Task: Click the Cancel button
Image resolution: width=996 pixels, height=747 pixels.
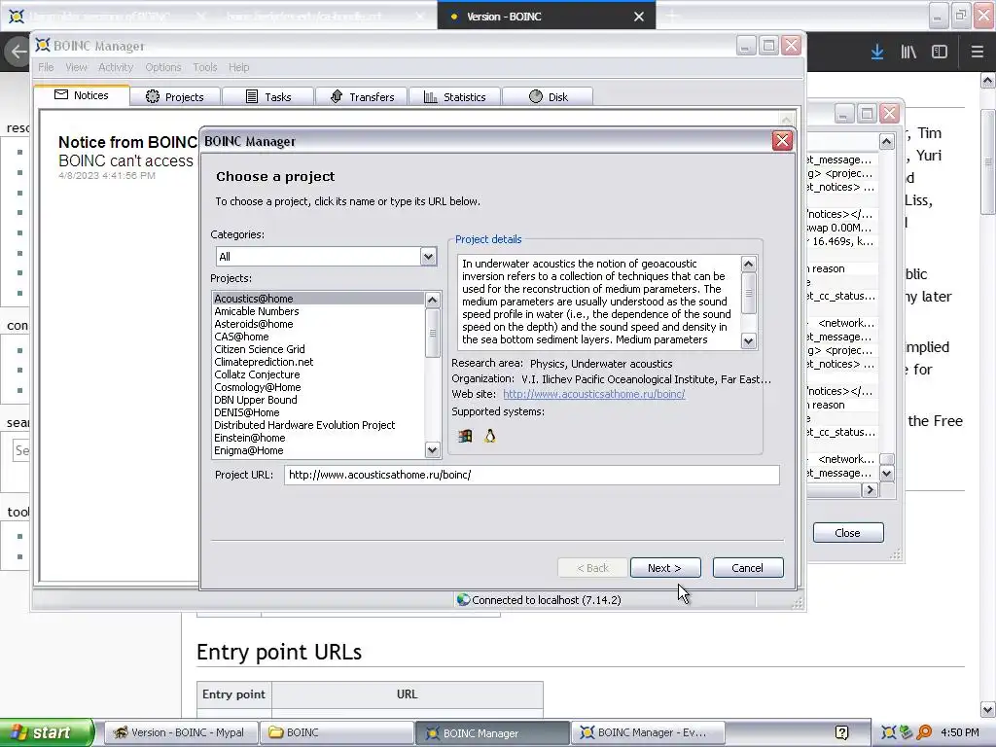Action: 748,568
